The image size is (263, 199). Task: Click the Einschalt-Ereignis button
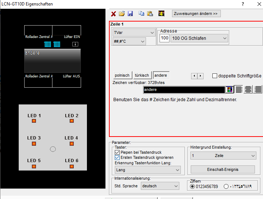point(223,169)
